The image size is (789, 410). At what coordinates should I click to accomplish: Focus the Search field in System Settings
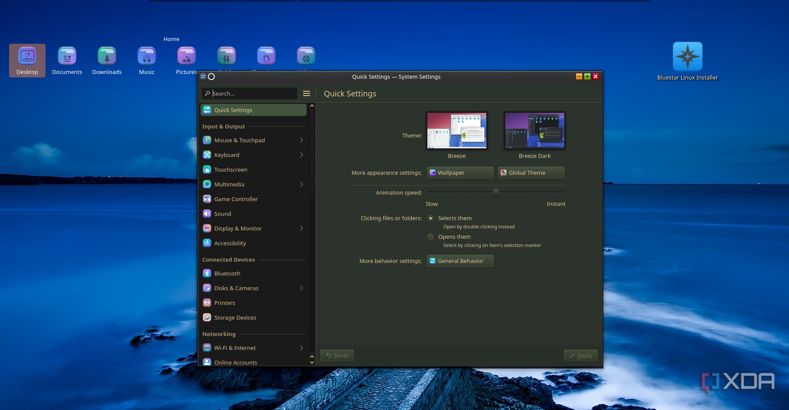249,93
